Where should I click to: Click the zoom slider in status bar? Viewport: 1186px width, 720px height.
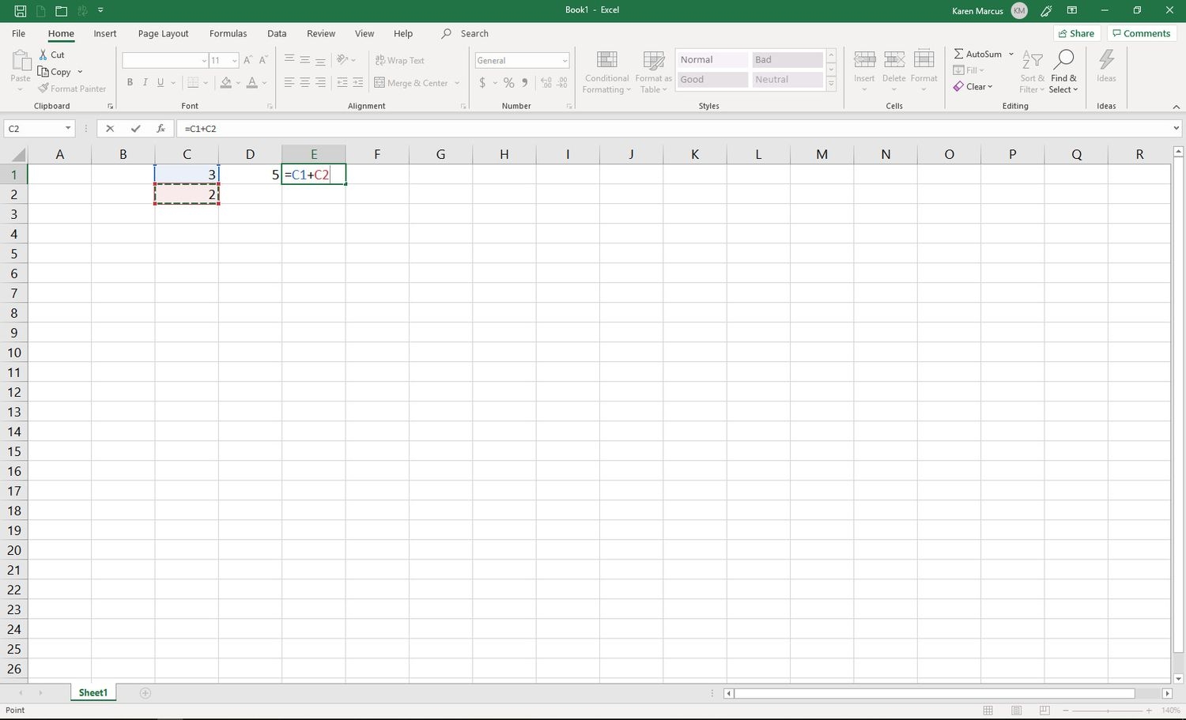point(1107,711)
